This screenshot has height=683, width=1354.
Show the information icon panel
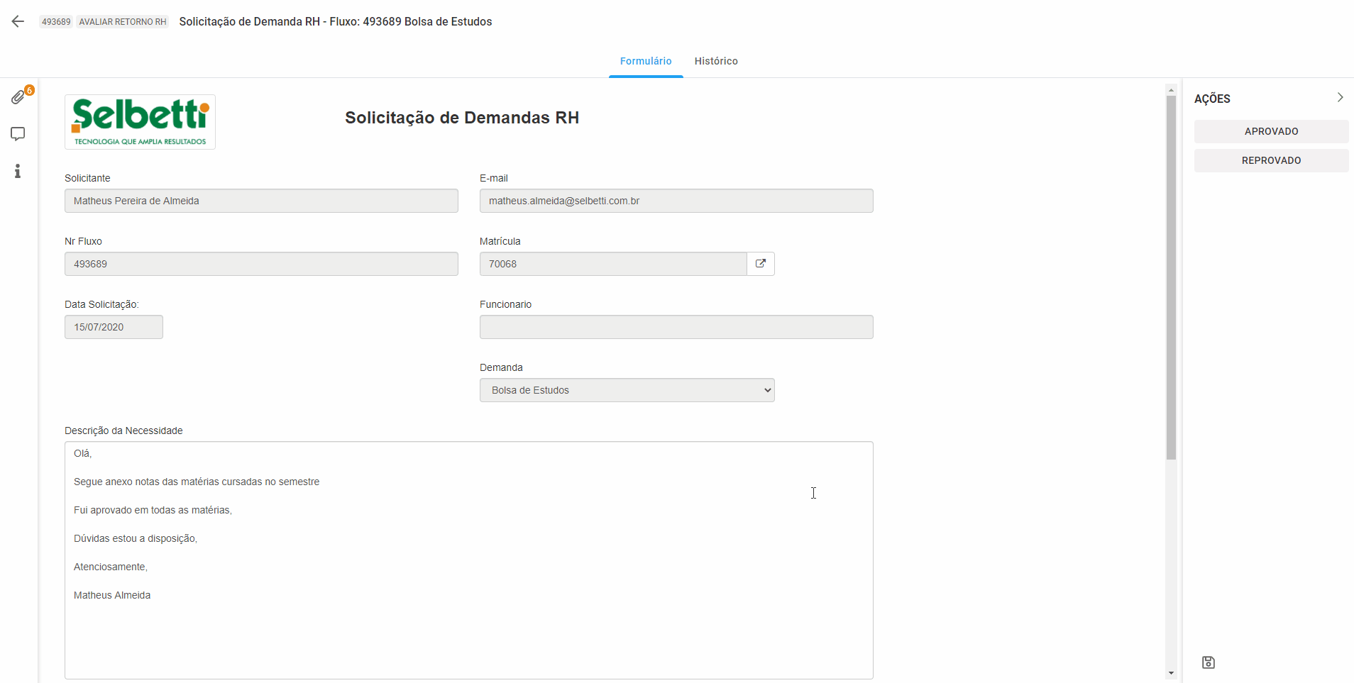click(x=18, y=171)
